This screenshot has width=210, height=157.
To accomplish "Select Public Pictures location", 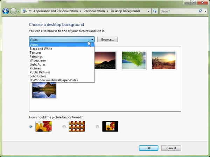I will [x=62, y=72].
